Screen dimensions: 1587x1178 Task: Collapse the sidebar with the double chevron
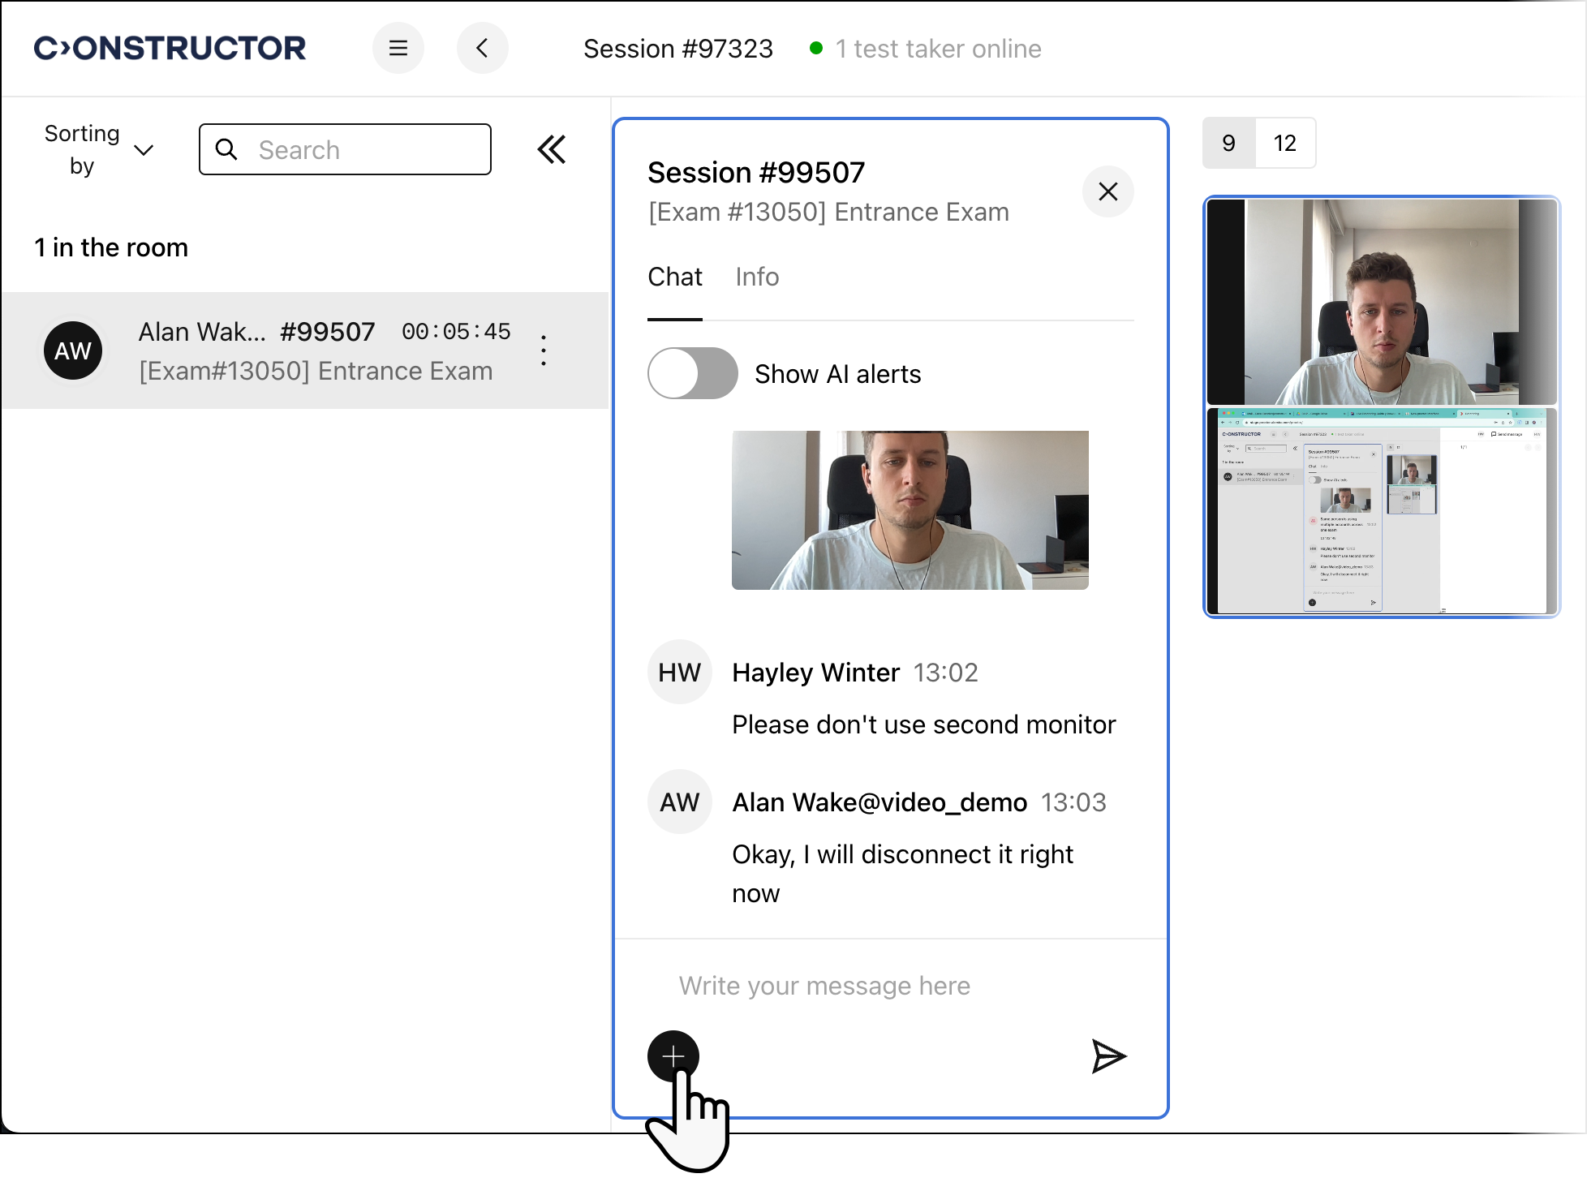(552, 149)
